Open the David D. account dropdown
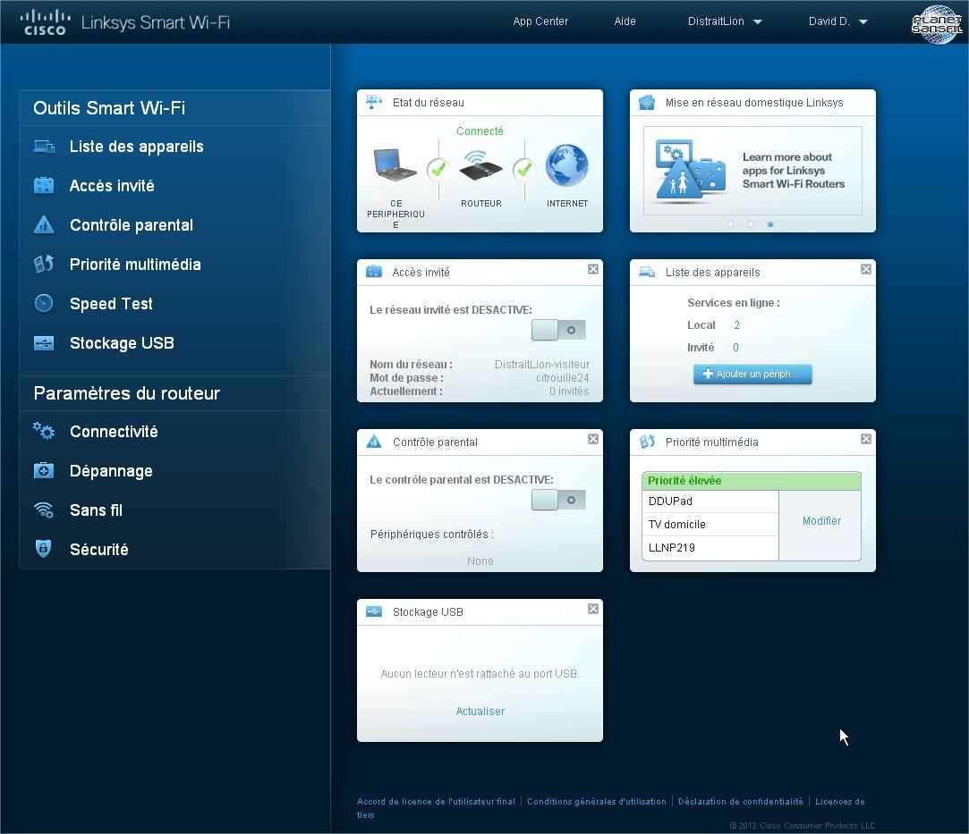 coord(838,21)
